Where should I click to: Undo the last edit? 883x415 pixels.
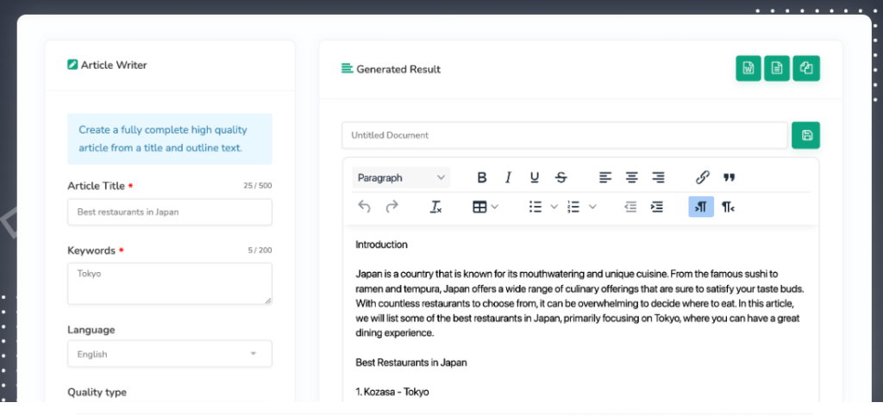[x=364, y=207]
